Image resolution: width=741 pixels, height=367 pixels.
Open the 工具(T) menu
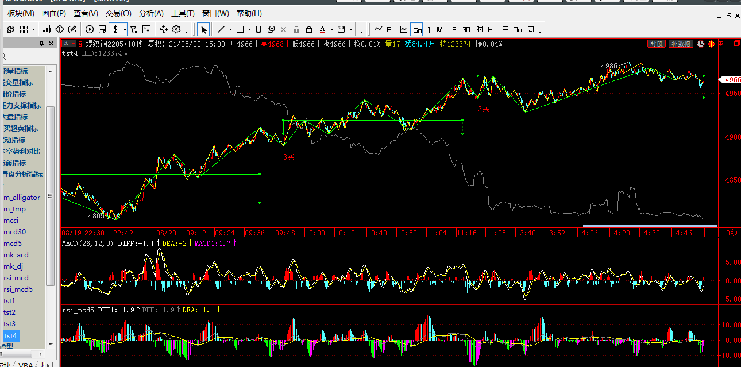pos(183,13)
